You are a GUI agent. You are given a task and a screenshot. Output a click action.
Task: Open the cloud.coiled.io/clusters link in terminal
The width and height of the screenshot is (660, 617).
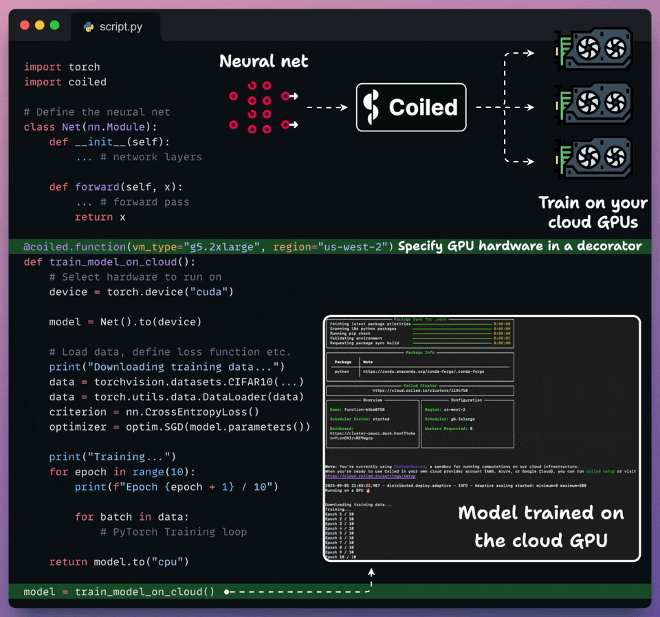[419, 391]
